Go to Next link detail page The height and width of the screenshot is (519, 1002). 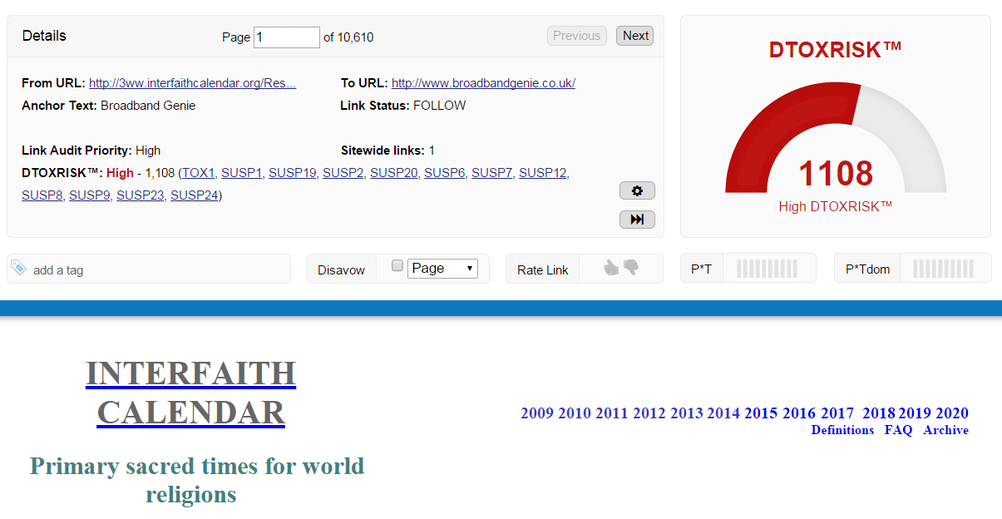click(635, 36)
